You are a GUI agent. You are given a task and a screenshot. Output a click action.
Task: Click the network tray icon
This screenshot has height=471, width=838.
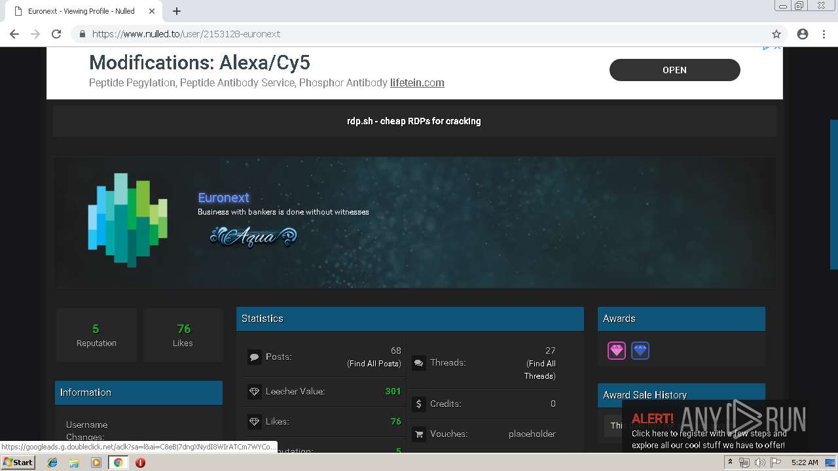744,462
